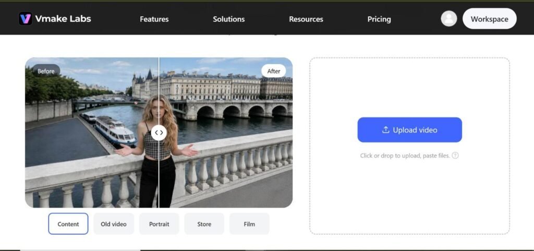Screen dimensions: 534x251
Task: Click the upload arrow icon
Action: click(x=386, y=130)
